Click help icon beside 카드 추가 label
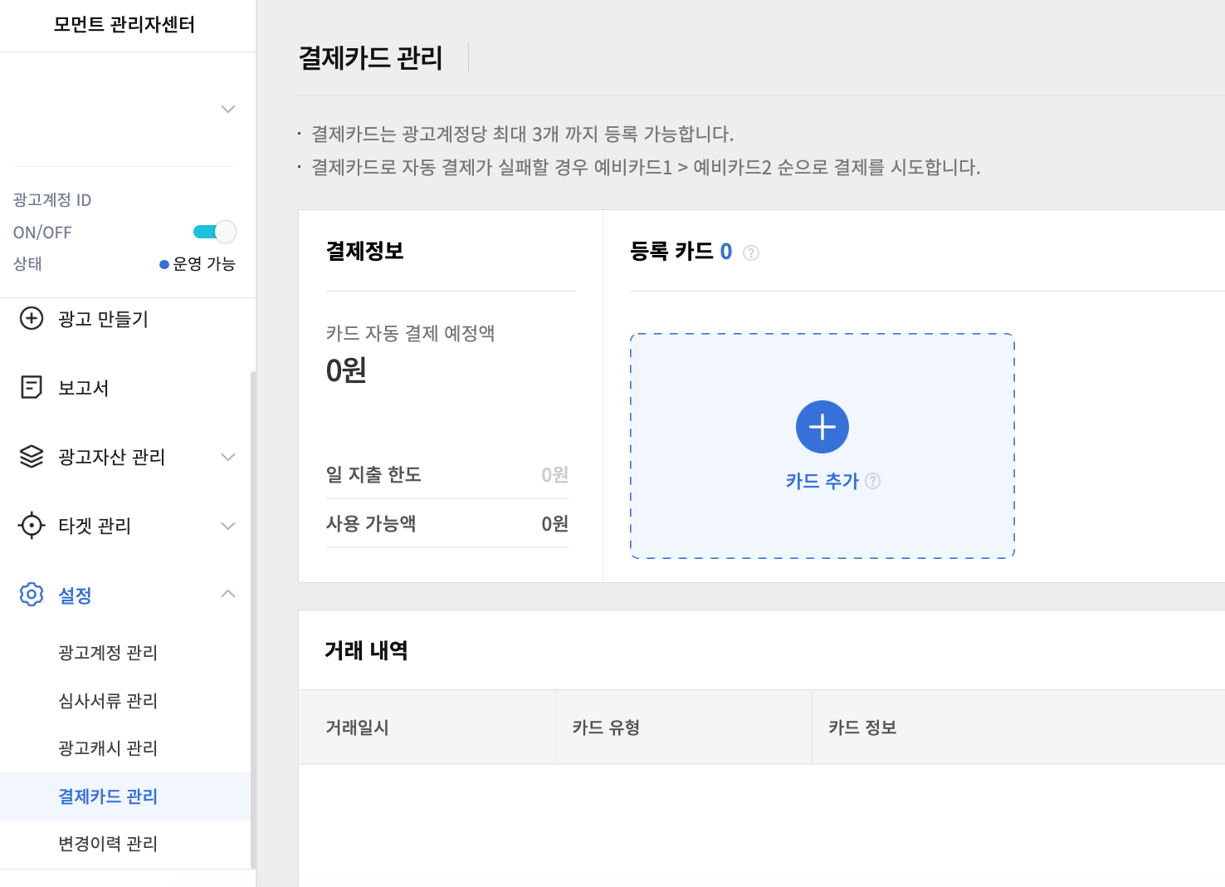 (x=872, y=481)
